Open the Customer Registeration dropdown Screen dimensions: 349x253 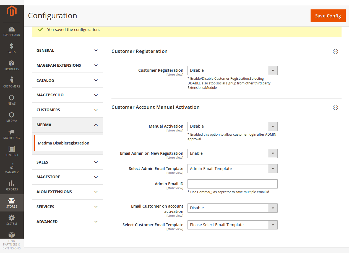point(232,70)
